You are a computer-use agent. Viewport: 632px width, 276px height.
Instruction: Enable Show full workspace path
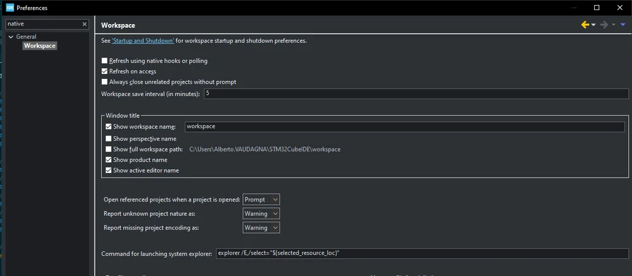click(108, 149)
